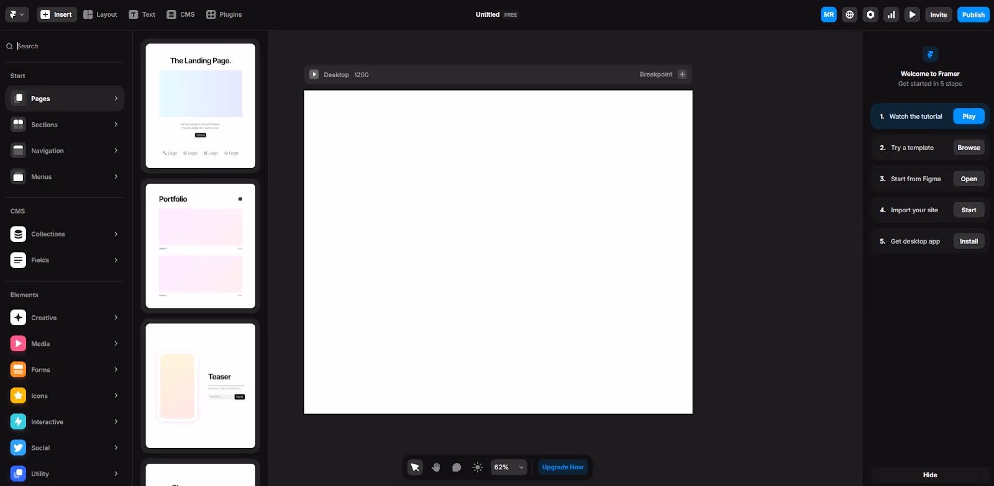Screen dimensions: 994x486
Task: Open the Sections category icon
Action: tap(18, 124)
